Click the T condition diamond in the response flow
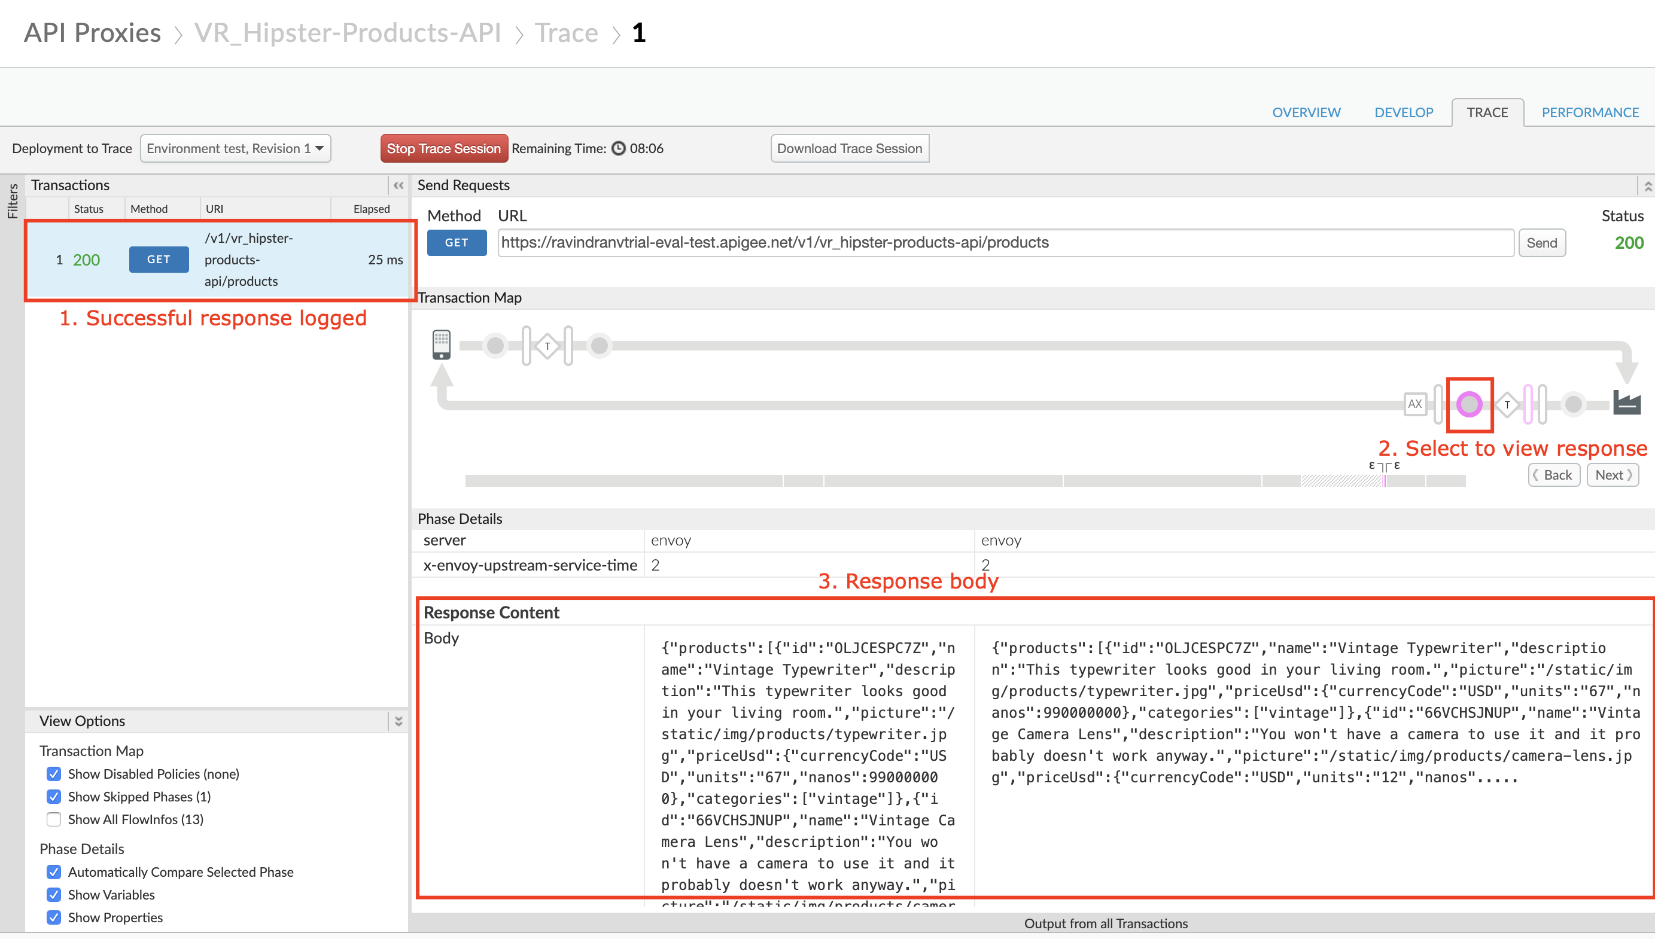The width and height of the screenshot is (1655, 939). click(x=1507, y=404)
